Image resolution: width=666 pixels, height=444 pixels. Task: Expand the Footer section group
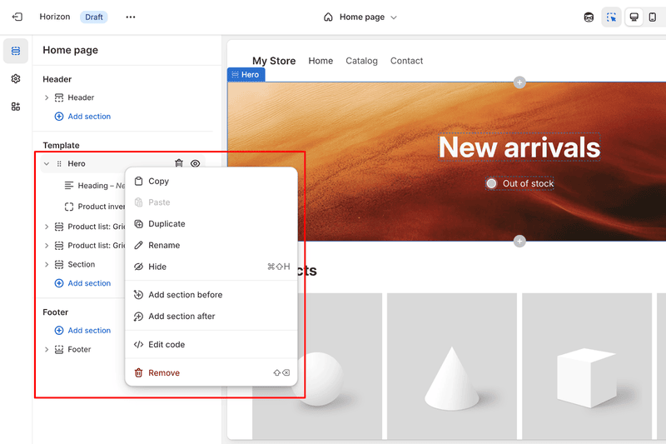[x=47, y=350]
